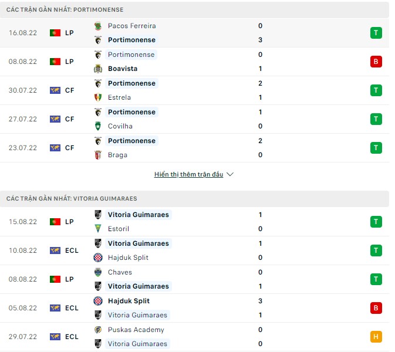Click Portugal flag on 16.08.22 match

(55, 33)
